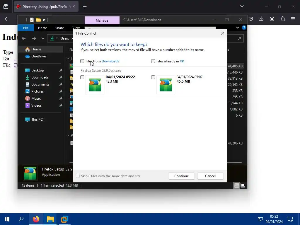Open the Firefox Extensions icon
Viewport: 300px width, 225px height.
[x=282, y=19]
